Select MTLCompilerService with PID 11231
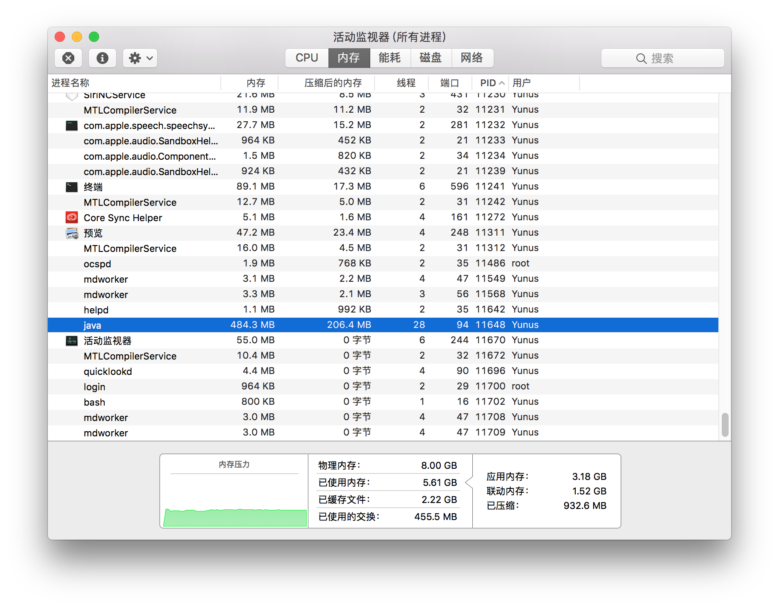Image resolution: width=779 pixels, height=608 pixels. (383, 110)
